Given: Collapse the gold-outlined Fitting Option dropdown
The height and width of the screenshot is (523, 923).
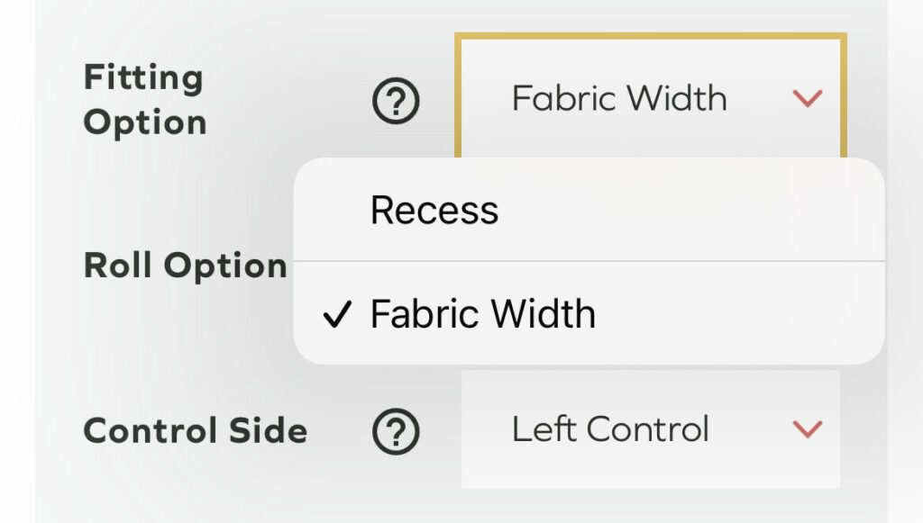Looking at the screenshot, I should point(650,97).
